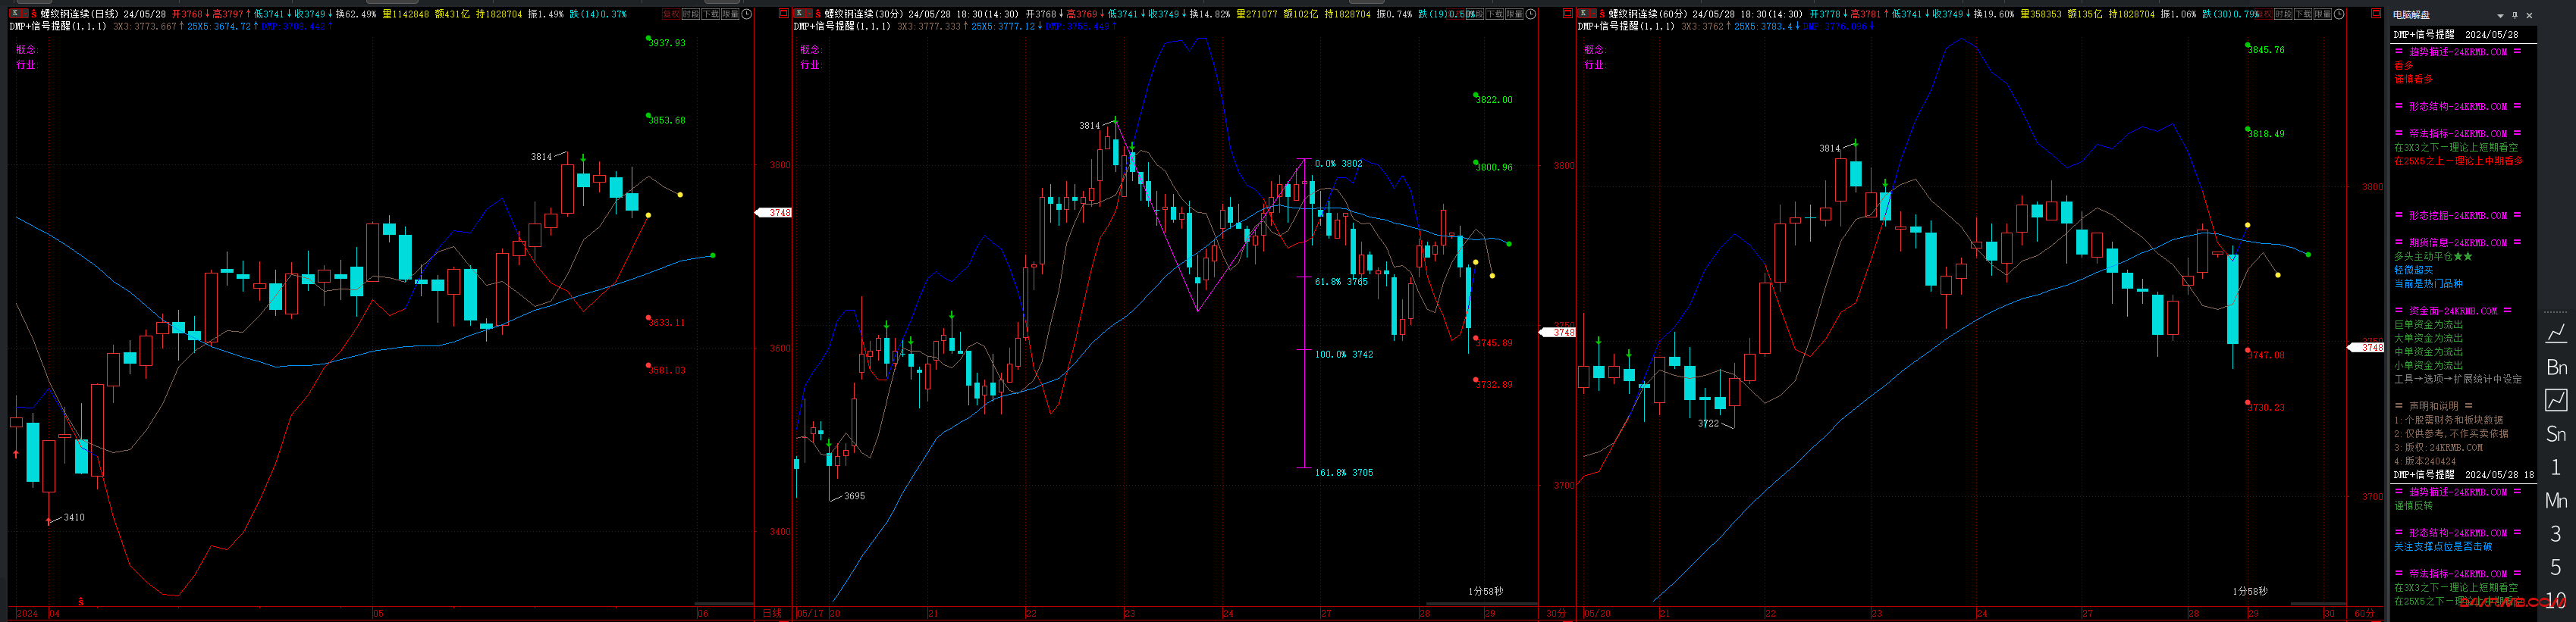Click the 3695 low marker on the 30-minute chart

point(854,496)
